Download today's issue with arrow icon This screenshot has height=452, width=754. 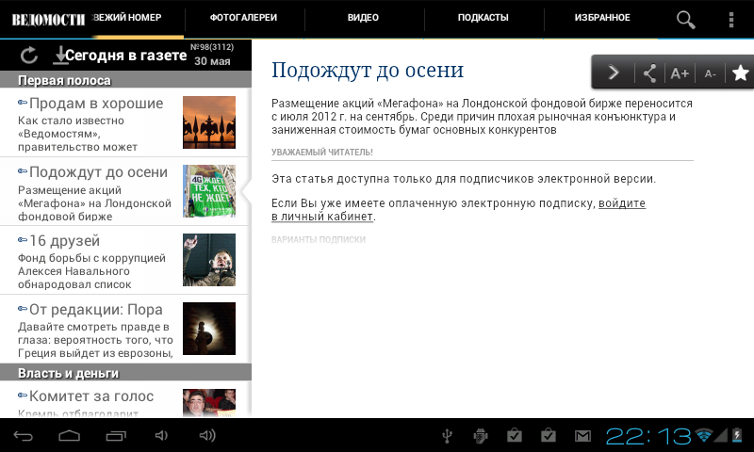(x=61, y=56)
